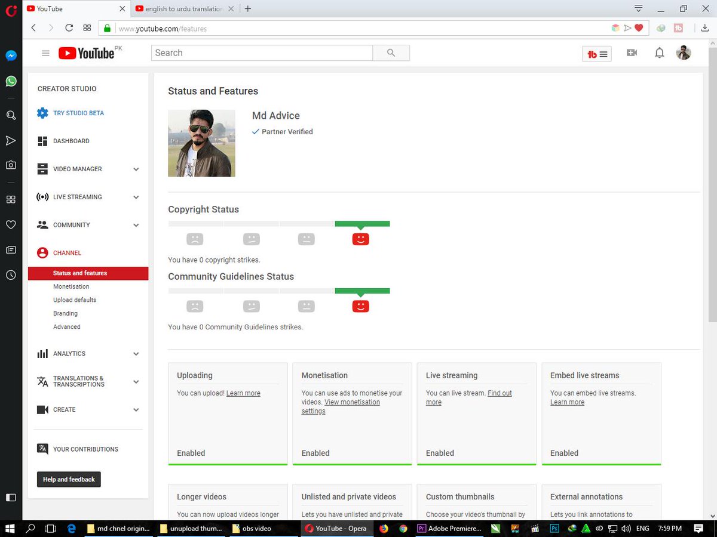717x537 pixels.
Task: Toggle sidebar panel icon at bottom
Action: (11, 497)
